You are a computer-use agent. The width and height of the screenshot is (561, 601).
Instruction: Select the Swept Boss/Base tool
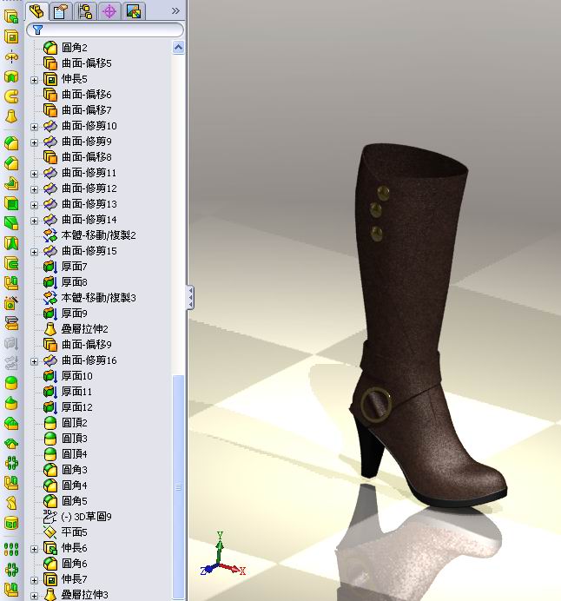coord(11,96)
